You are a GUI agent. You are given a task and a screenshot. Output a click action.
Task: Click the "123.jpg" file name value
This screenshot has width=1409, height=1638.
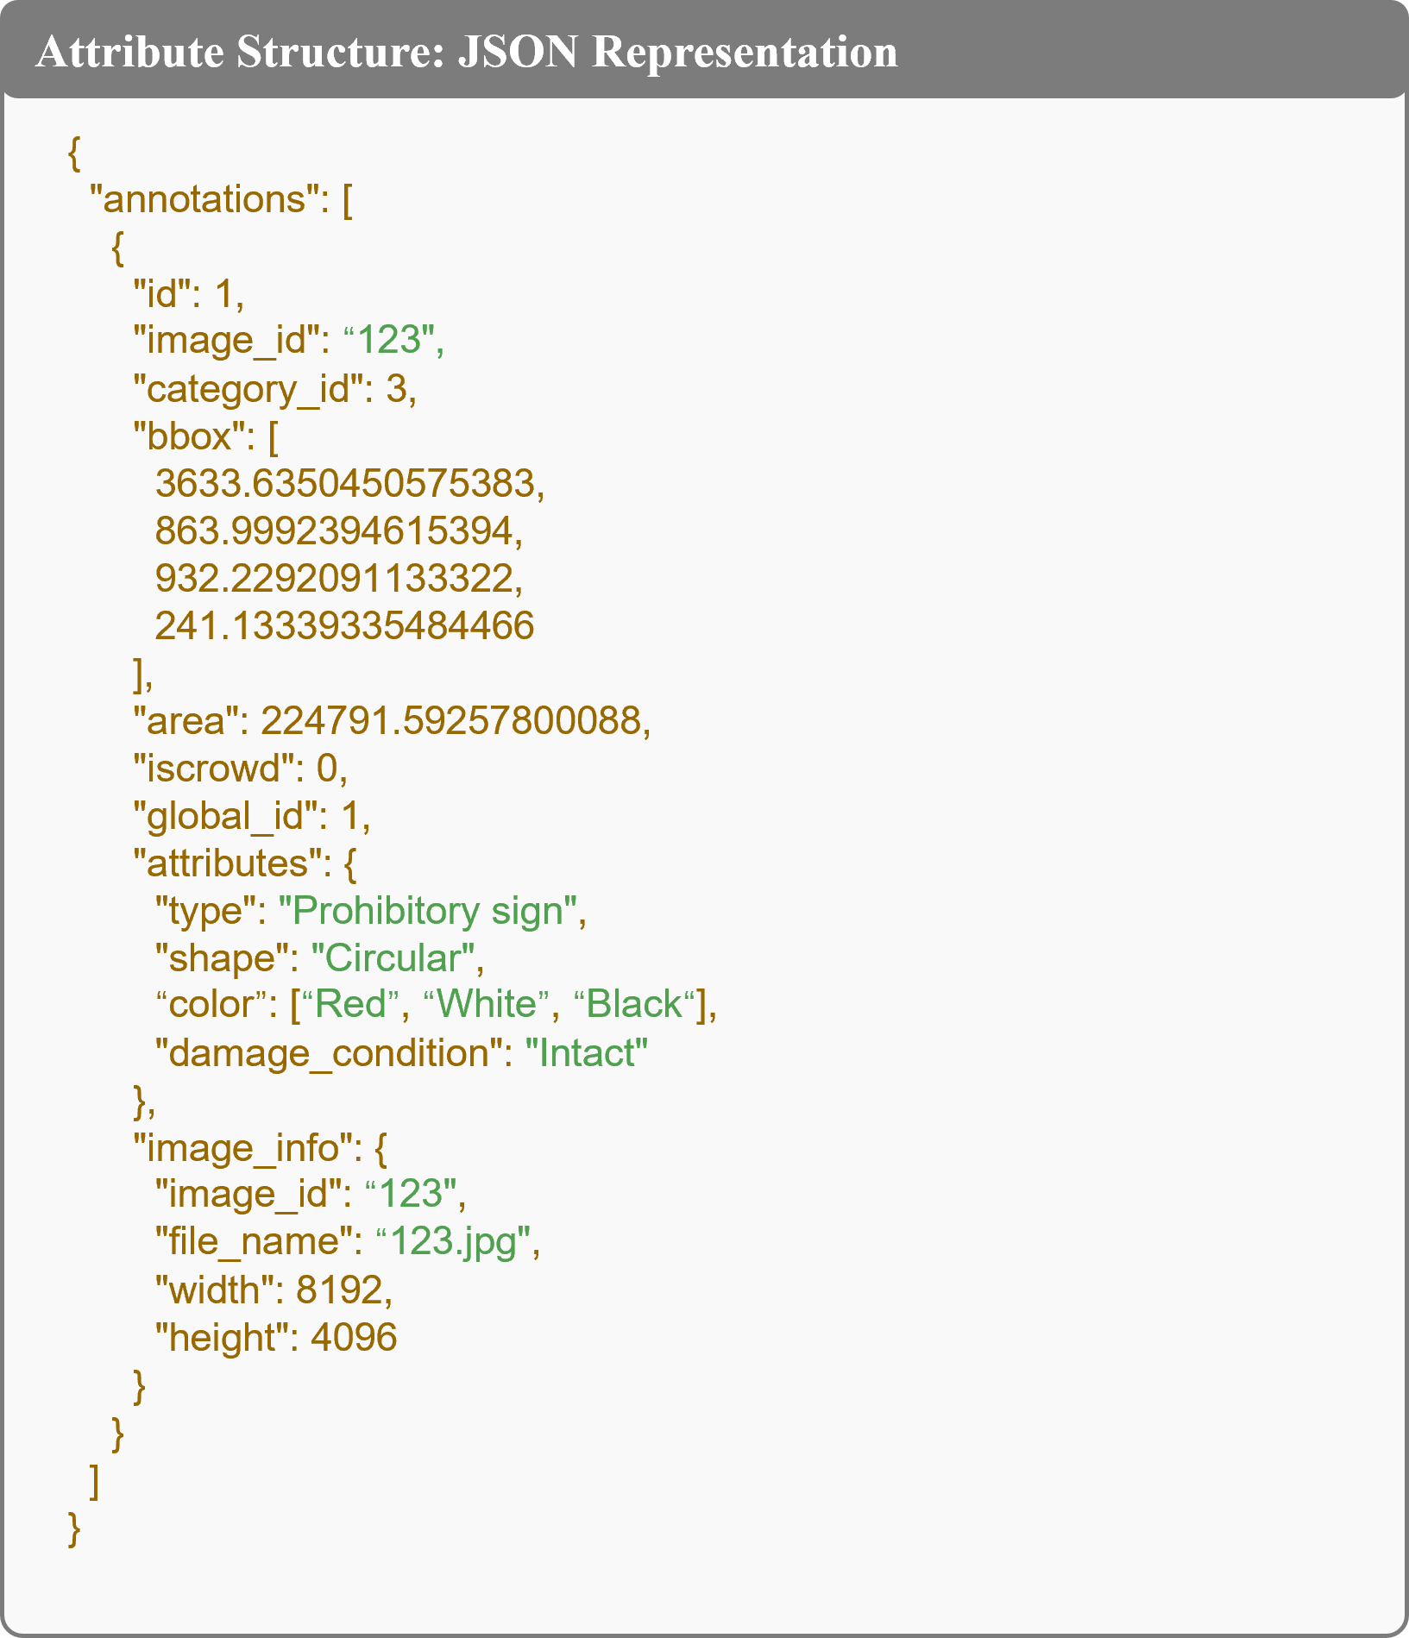tap(455, 1243)
